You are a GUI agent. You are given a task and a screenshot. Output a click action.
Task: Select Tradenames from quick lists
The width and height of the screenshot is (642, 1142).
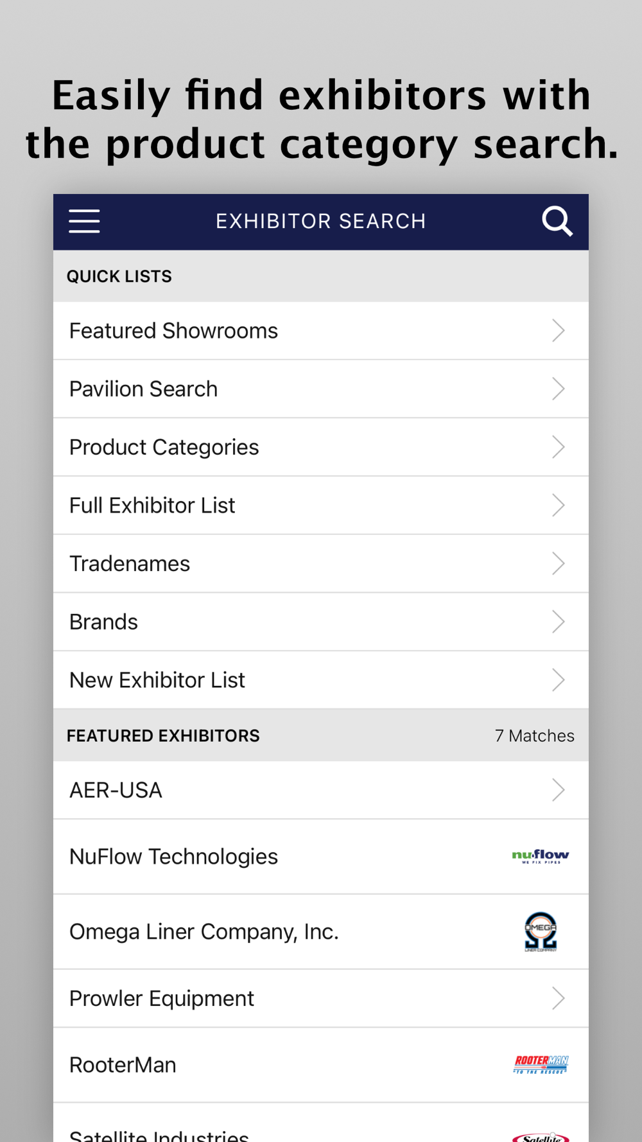point(130,564)
